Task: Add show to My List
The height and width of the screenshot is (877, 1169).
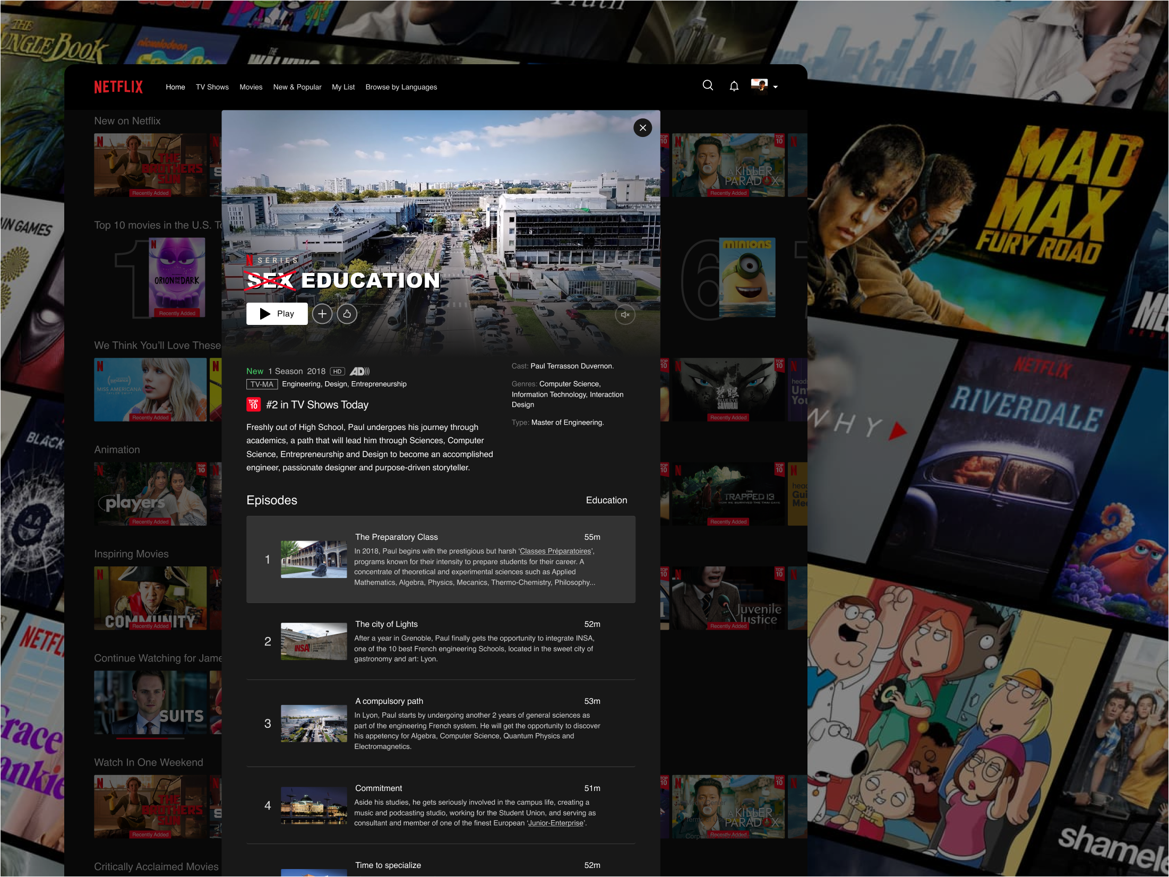Action: click(322, 314)
